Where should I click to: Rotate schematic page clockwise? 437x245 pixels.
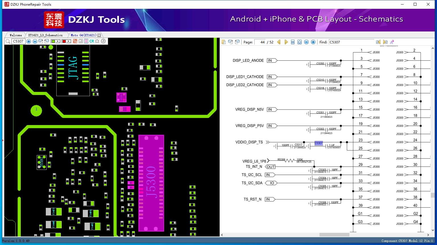230,42
